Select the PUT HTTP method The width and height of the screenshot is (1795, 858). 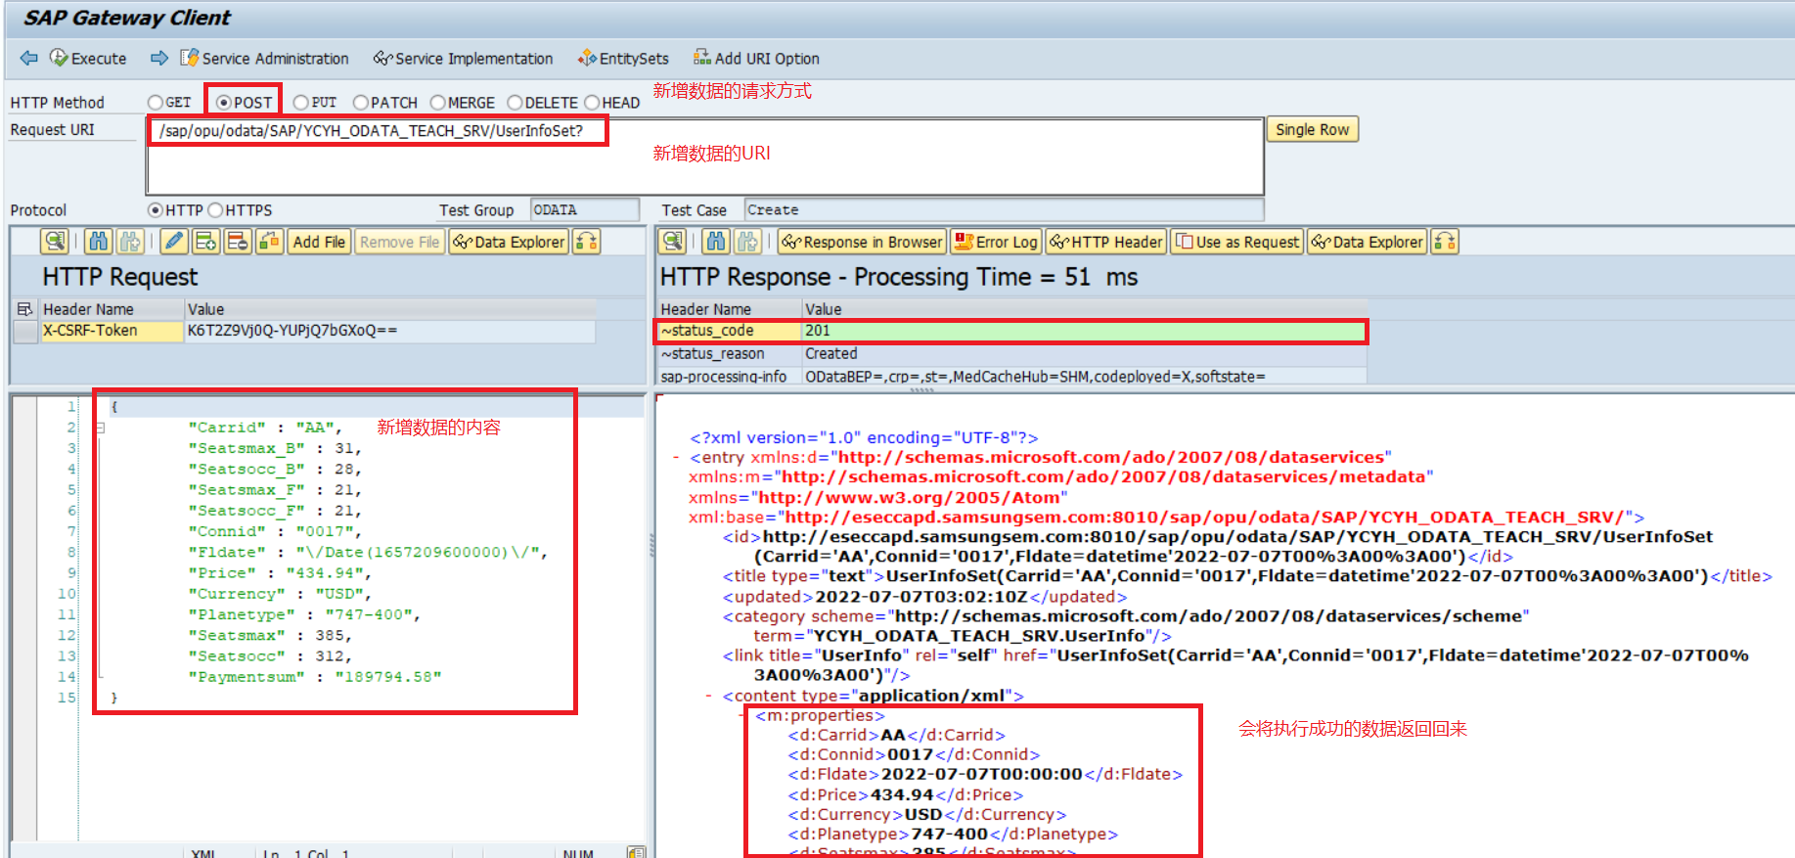pos(301,103)
